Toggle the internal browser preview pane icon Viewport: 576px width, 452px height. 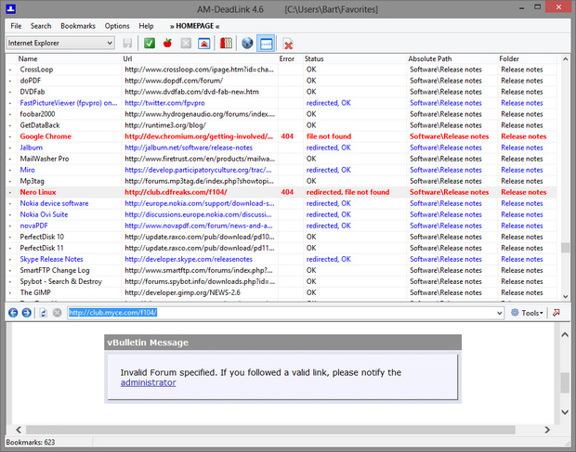pos(266,44)
